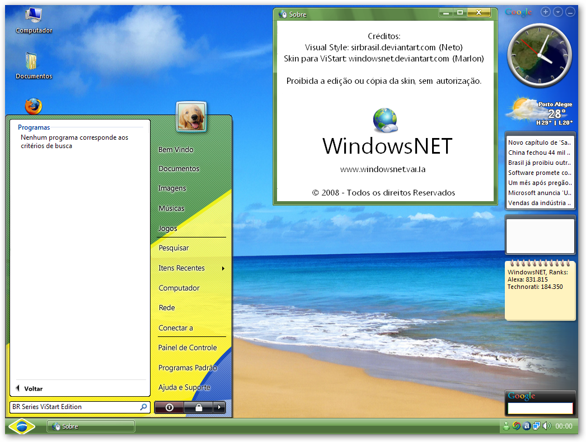This screenshot has height=442, width=586.
Task: Click the green messenger tray icon
Action: click(506, 426)
